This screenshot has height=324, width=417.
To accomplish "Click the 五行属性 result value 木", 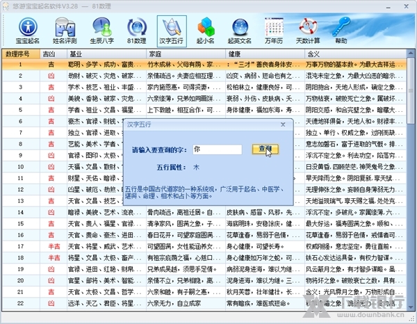I will point(196,168).
